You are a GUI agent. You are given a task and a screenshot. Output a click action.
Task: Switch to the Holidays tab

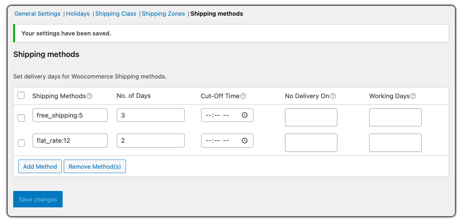pyautogui.click(x=78, y=14)
